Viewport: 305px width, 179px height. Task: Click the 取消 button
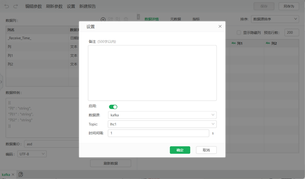[206, 150]
